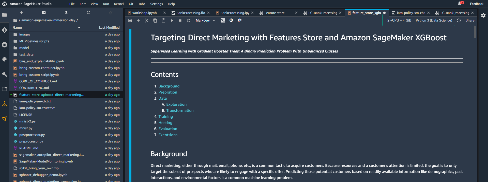The height and width of the screenshot is (182, 488).
Task: Open the Edit menu
Action: click(x=83, y=4)
